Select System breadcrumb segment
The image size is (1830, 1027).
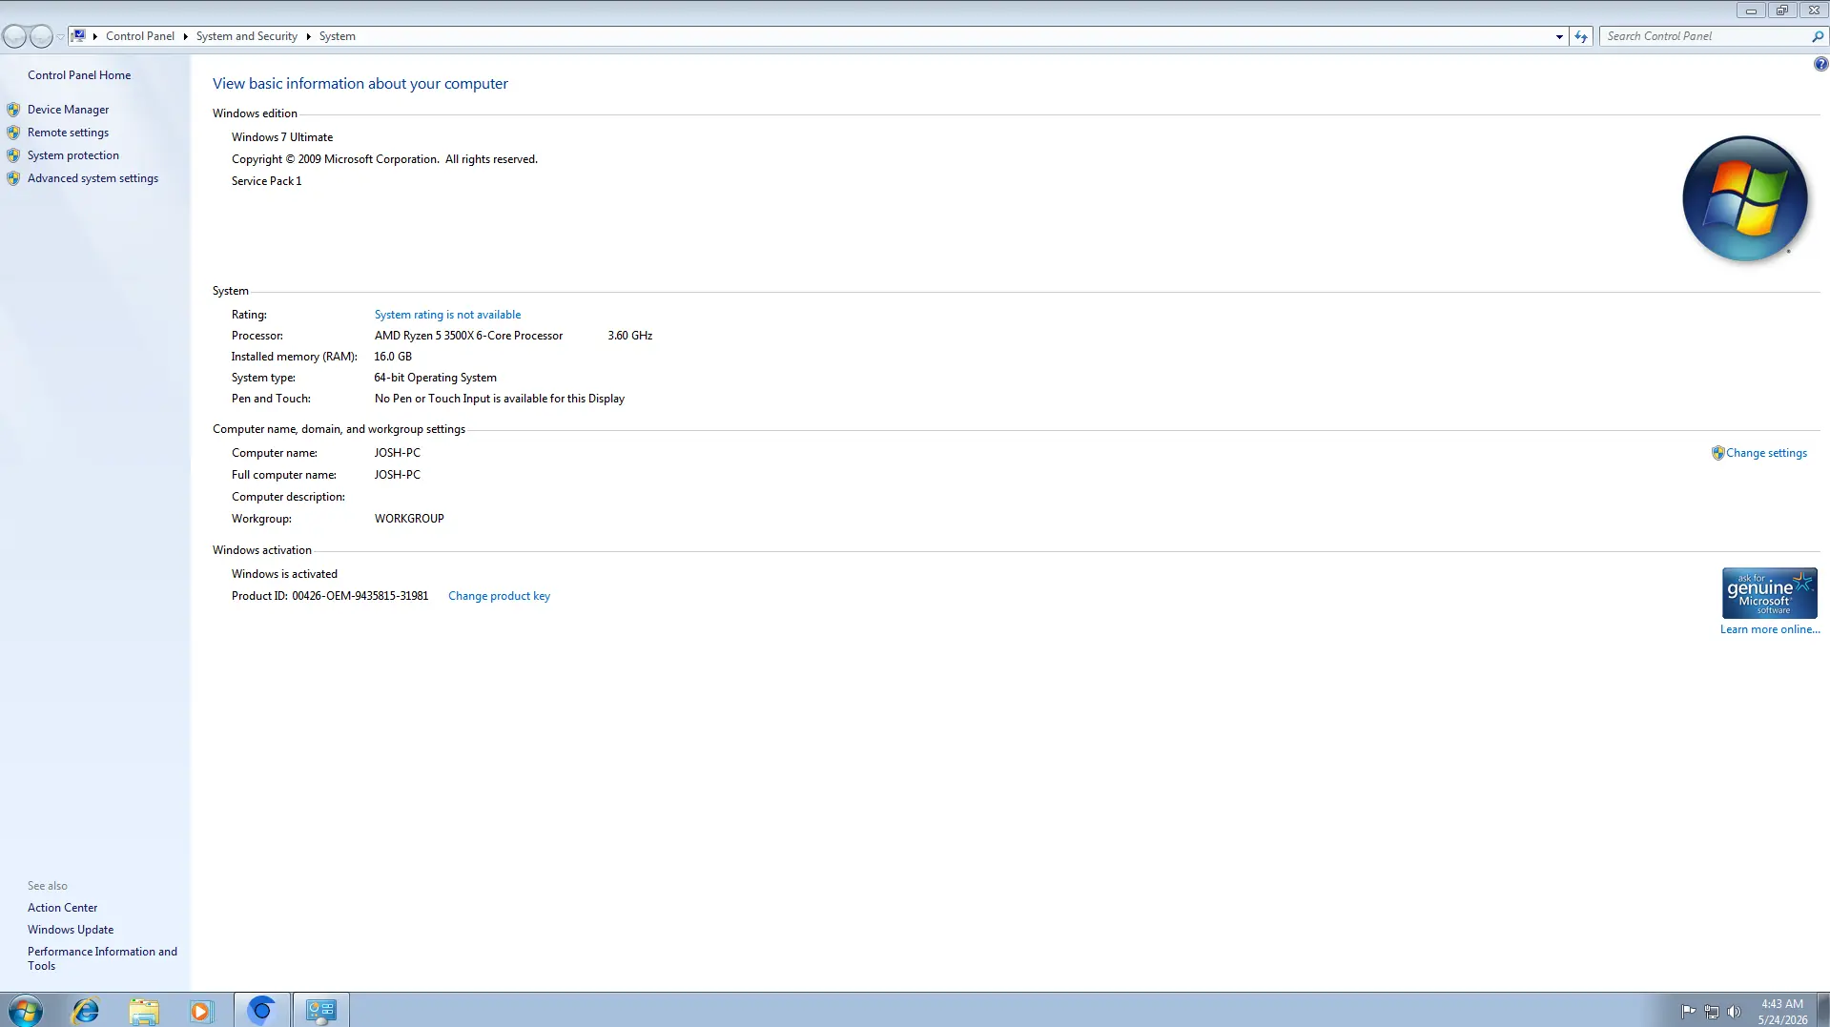click(x=338, y=36)
